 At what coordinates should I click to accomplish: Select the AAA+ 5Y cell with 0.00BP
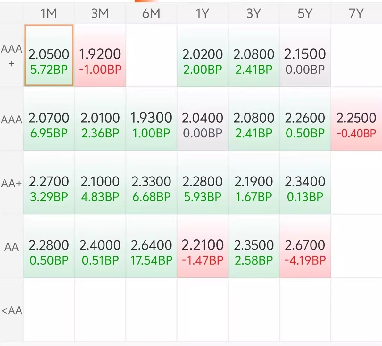click(x=305, y=55)
